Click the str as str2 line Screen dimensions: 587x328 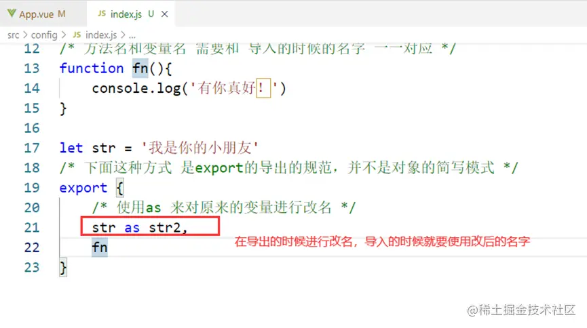(140, 228)
